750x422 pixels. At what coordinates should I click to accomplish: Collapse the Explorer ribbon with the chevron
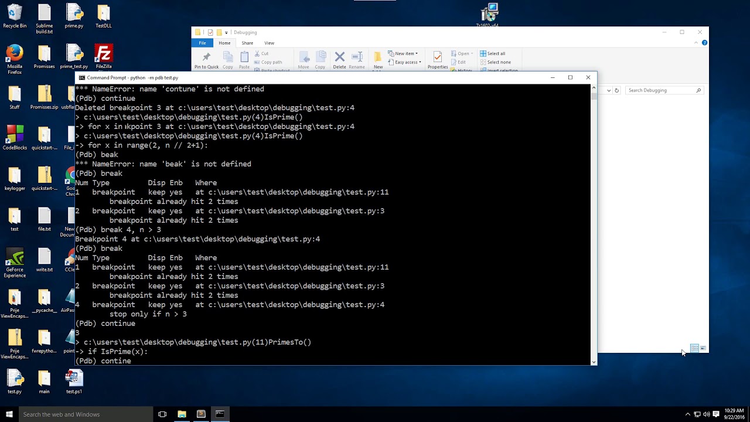pos(697,43)
